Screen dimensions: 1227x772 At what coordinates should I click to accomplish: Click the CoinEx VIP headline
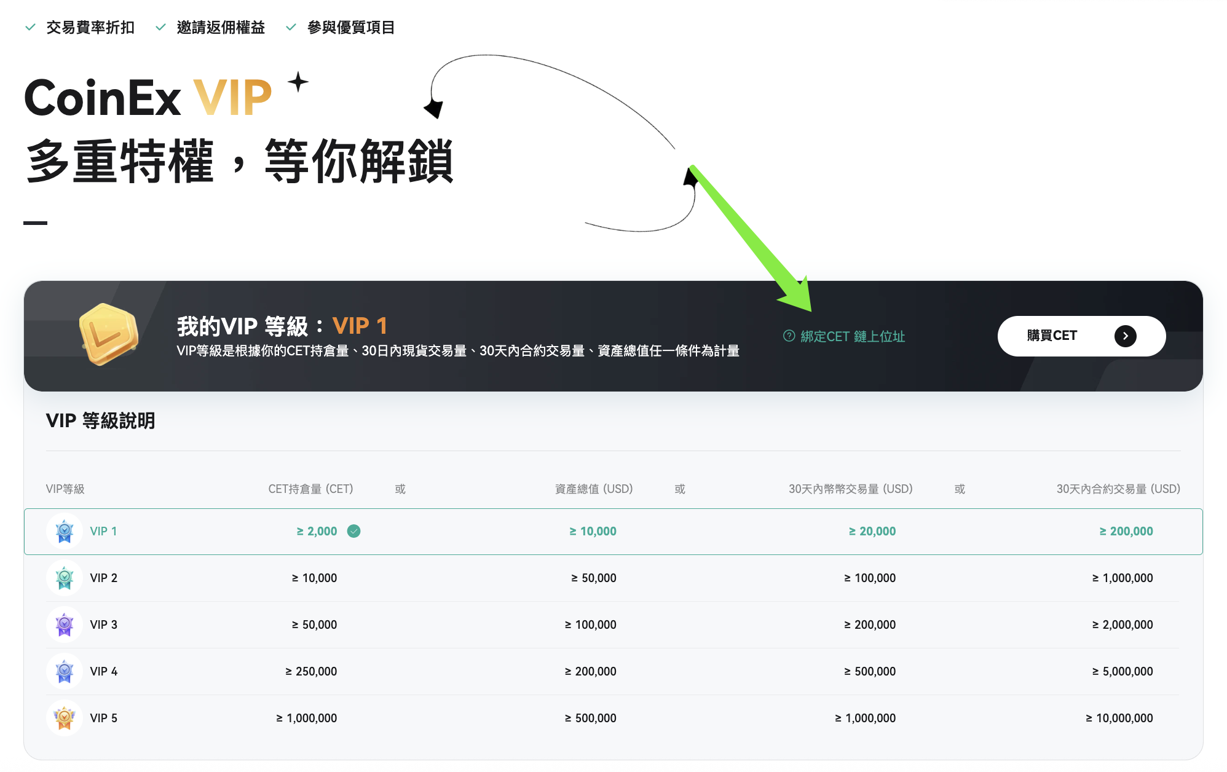pyautogui.click(x=148, y=98)
